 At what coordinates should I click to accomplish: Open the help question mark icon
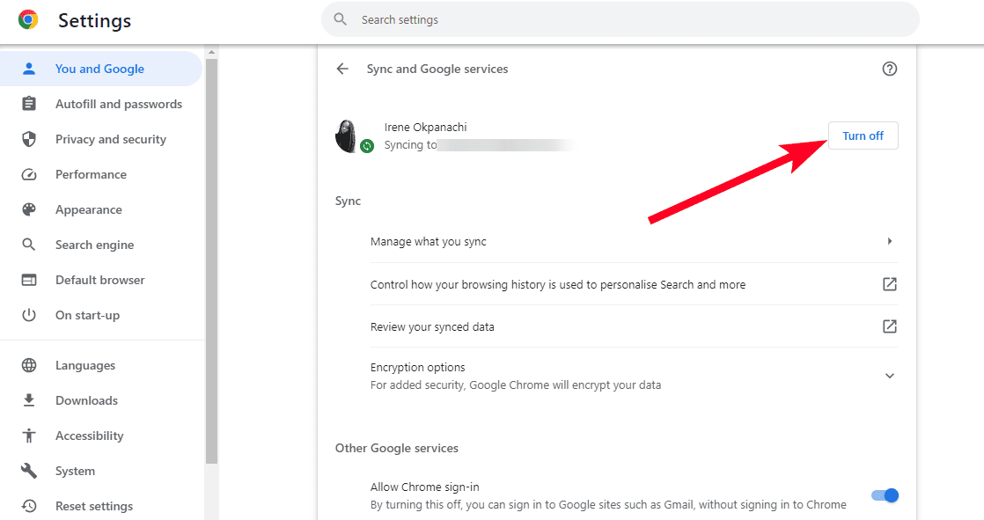[889, 69]
